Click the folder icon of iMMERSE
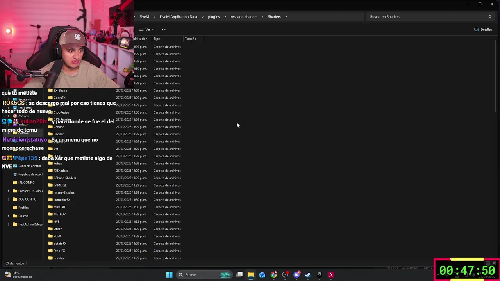This screenshot has width=500, height=281. point(50,185)
